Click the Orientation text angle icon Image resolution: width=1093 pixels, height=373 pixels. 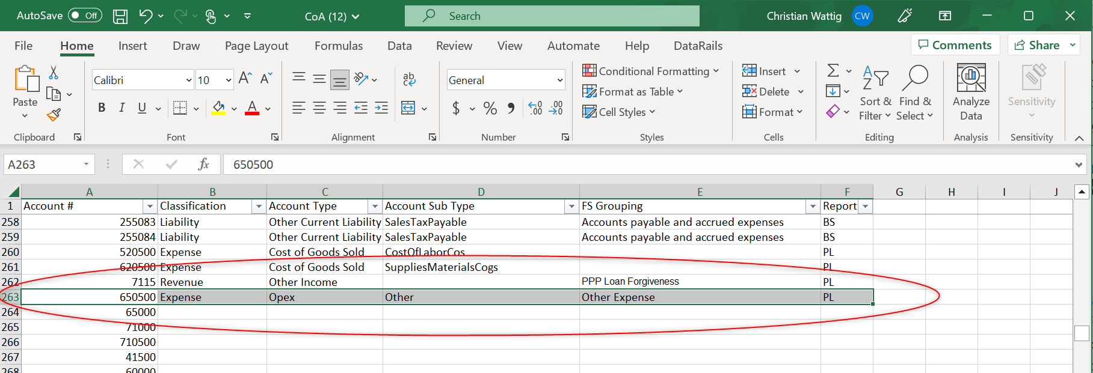point(362,79)
